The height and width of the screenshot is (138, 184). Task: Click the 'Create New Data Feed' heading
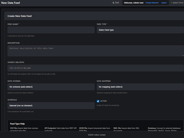20,16
